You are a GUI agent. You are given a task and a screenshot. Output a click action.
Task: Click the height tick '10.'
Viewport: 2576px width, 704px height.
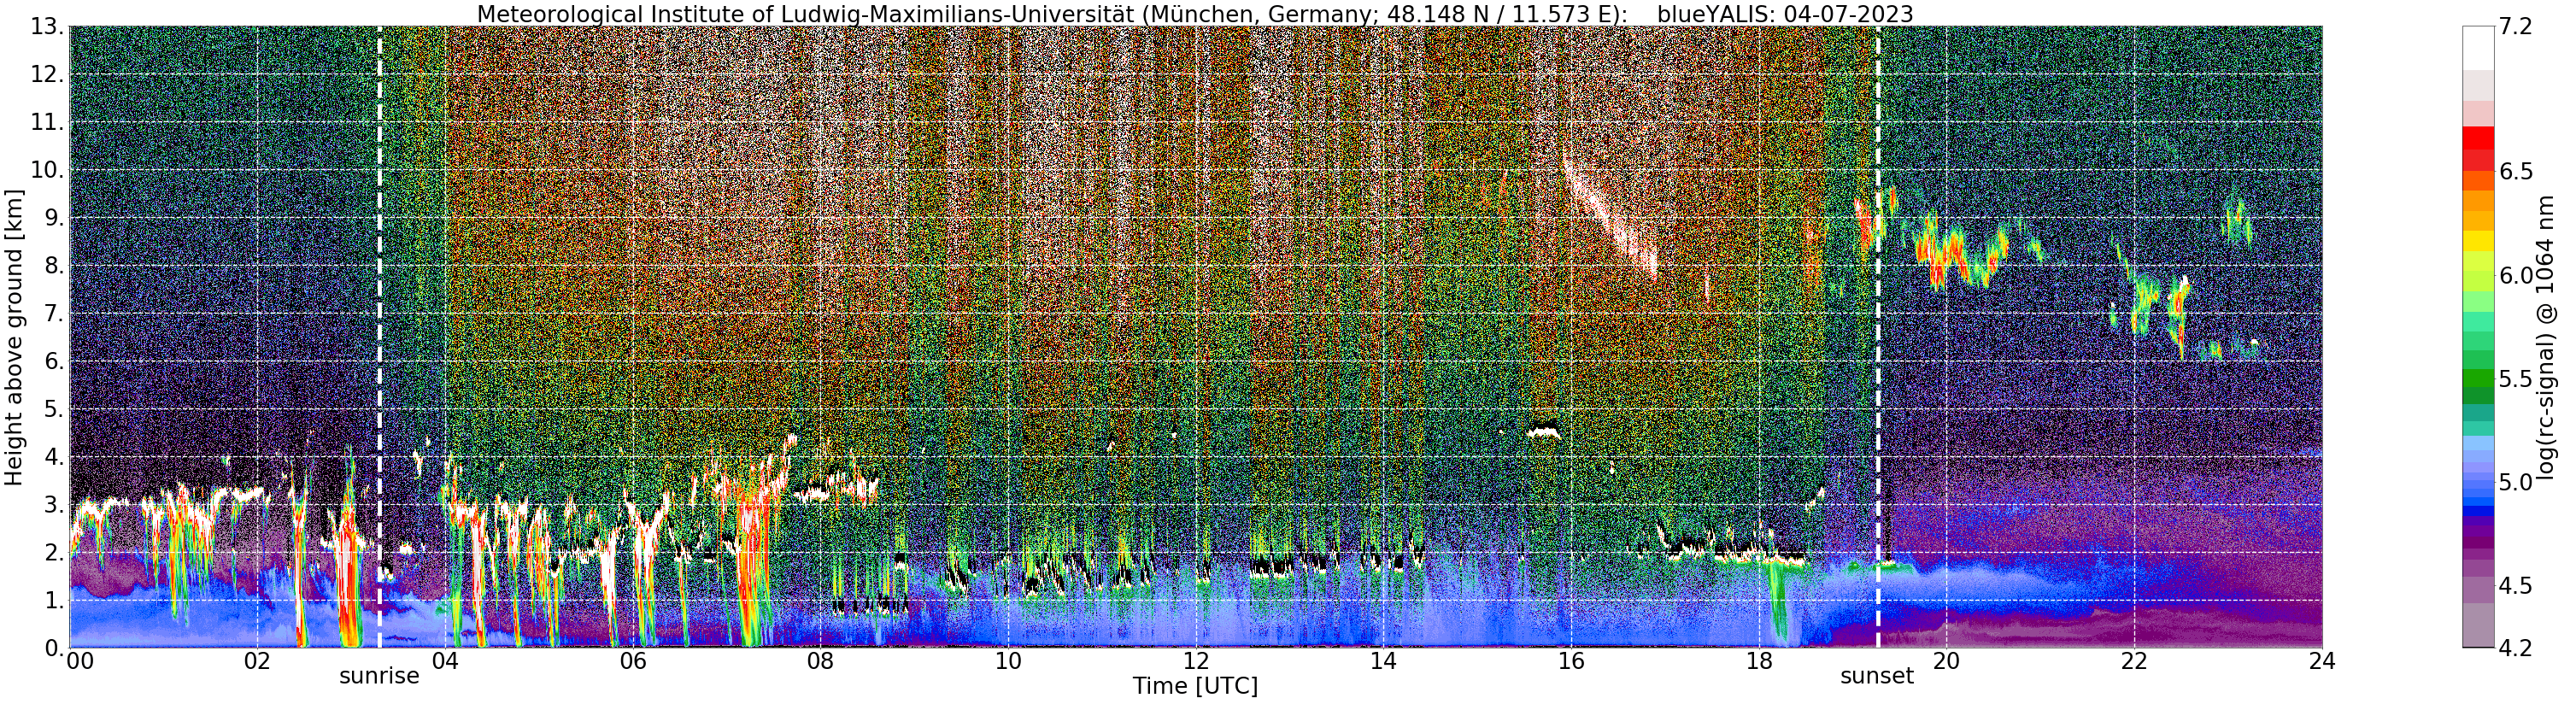[48, 170]
